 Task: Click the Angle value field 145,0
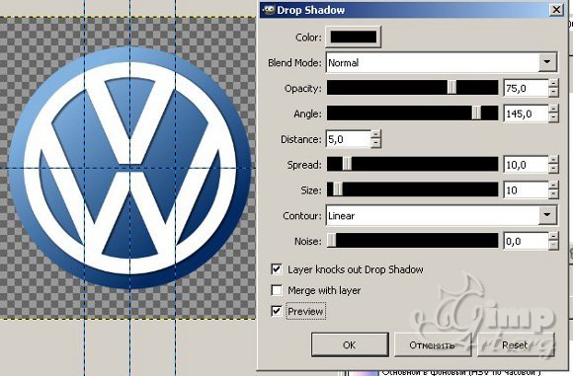tap(526, 113)
